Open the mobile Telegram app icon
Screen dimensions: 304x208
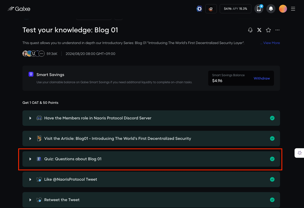259,9
